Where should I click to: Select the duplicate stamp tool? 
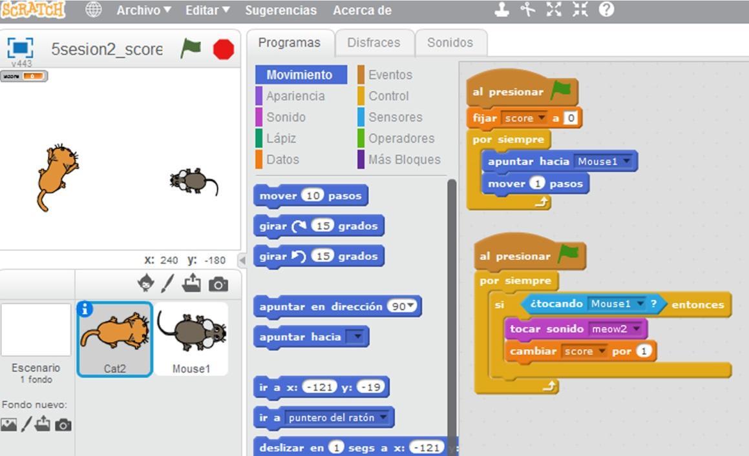pos(501,10)
